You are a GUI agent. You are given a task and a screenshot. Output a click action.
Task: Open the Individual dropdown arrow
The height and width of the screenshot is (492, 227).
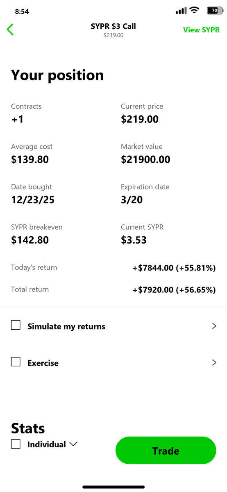coord(73,444)
